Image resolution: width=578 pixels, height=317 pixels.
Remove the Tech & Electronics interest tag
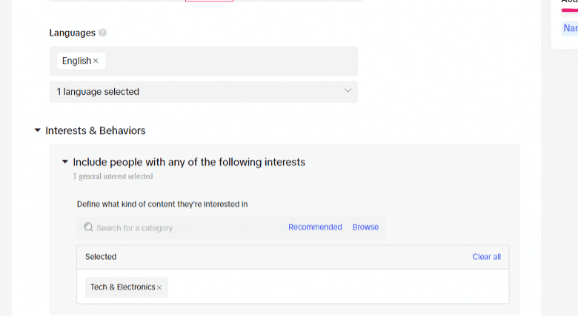coord(159,287)
